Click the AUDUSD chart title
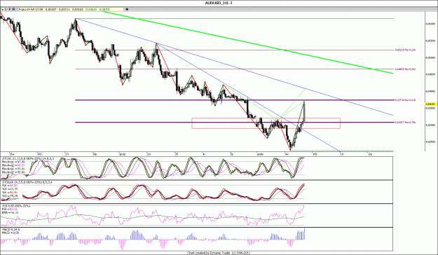438x255 pixels. (219, 3)
